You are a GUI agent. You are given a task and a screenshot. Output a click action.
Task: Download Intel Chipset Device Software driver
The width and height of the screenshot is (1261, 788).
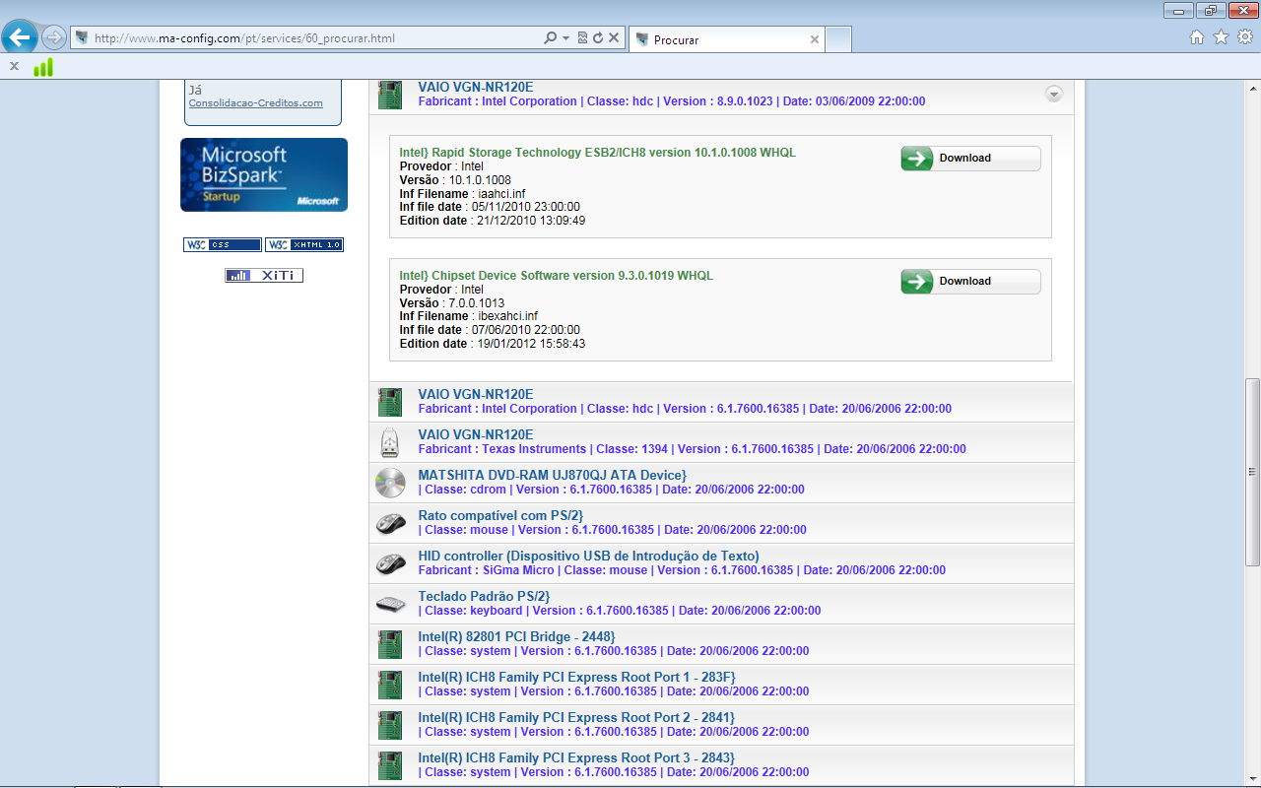point(970,281)
